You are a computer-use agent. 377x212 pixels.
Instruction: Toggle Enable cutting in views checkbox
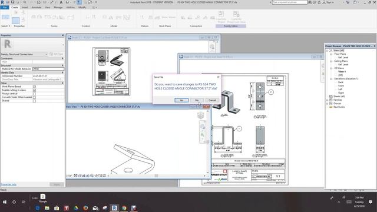click(x=34, y=90)
